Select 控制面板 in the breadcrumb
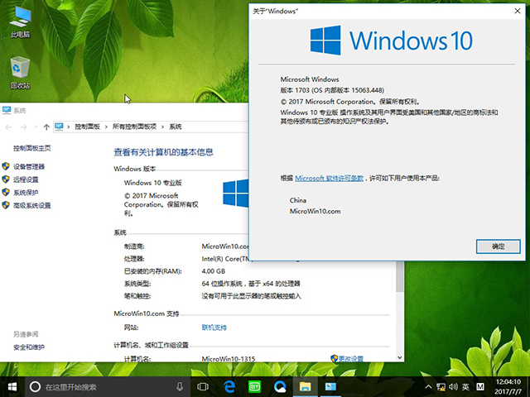530x397 pixels. pyautogui.click(x=87, y=127)
